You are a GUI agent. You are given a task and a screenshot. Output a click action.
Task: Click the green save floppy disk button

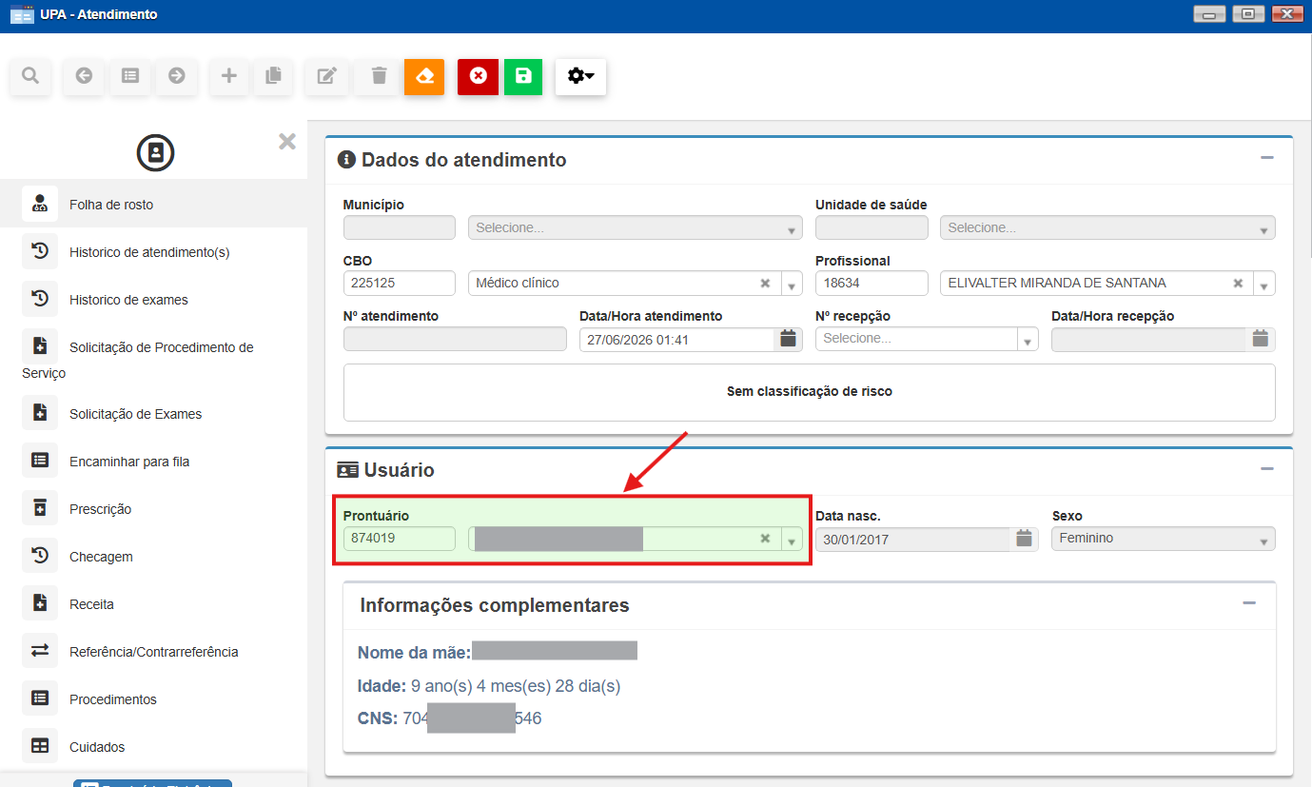tap(523, 76)
